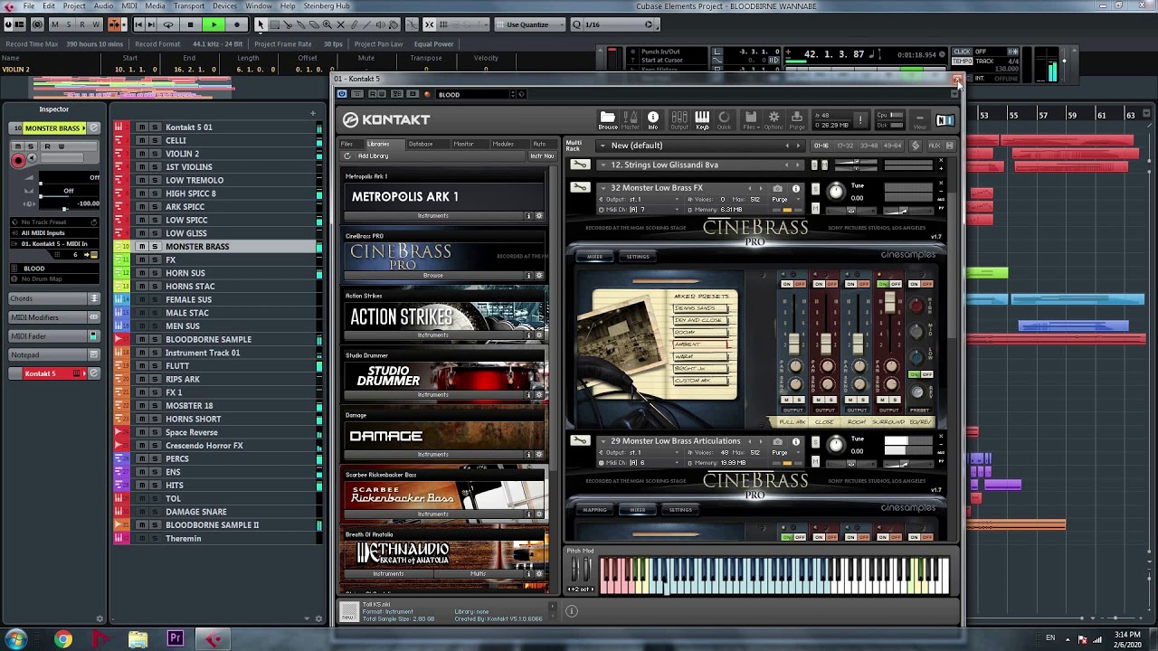
Task: Select the Object Selection arrow tool
Action: 261,24
